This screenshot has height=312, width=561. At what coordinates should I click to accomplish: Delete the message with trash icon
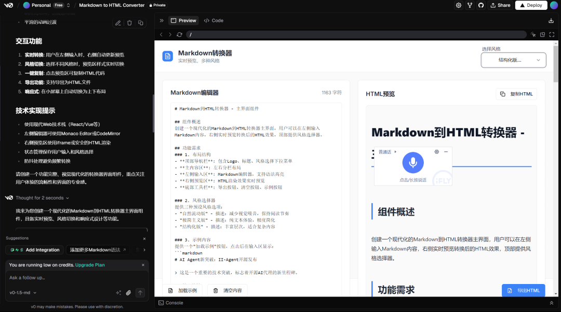[x=129, y=23]
